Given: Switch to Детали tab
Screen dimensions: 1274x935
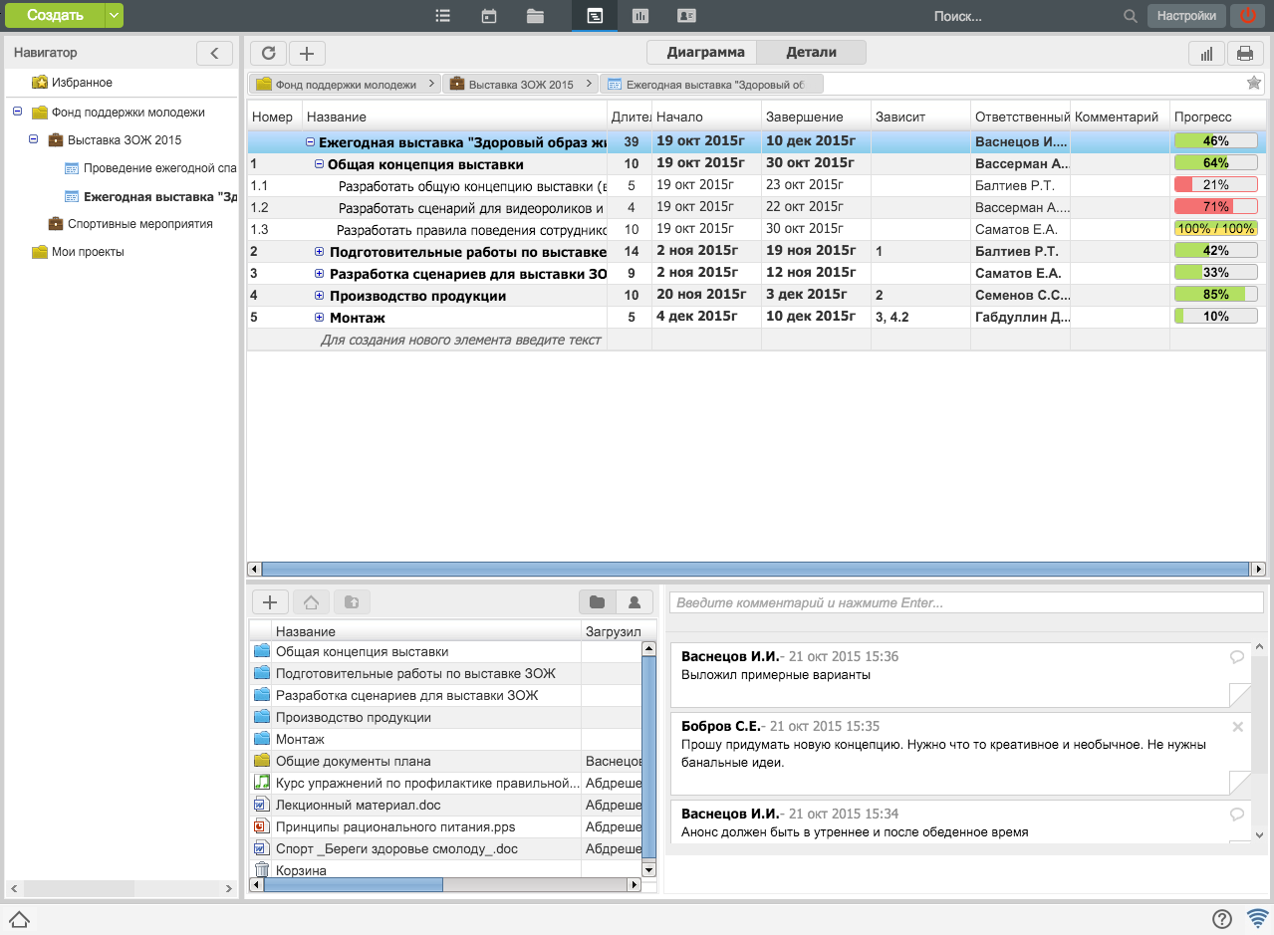Looking at the screenshot, I should [811, 53].
